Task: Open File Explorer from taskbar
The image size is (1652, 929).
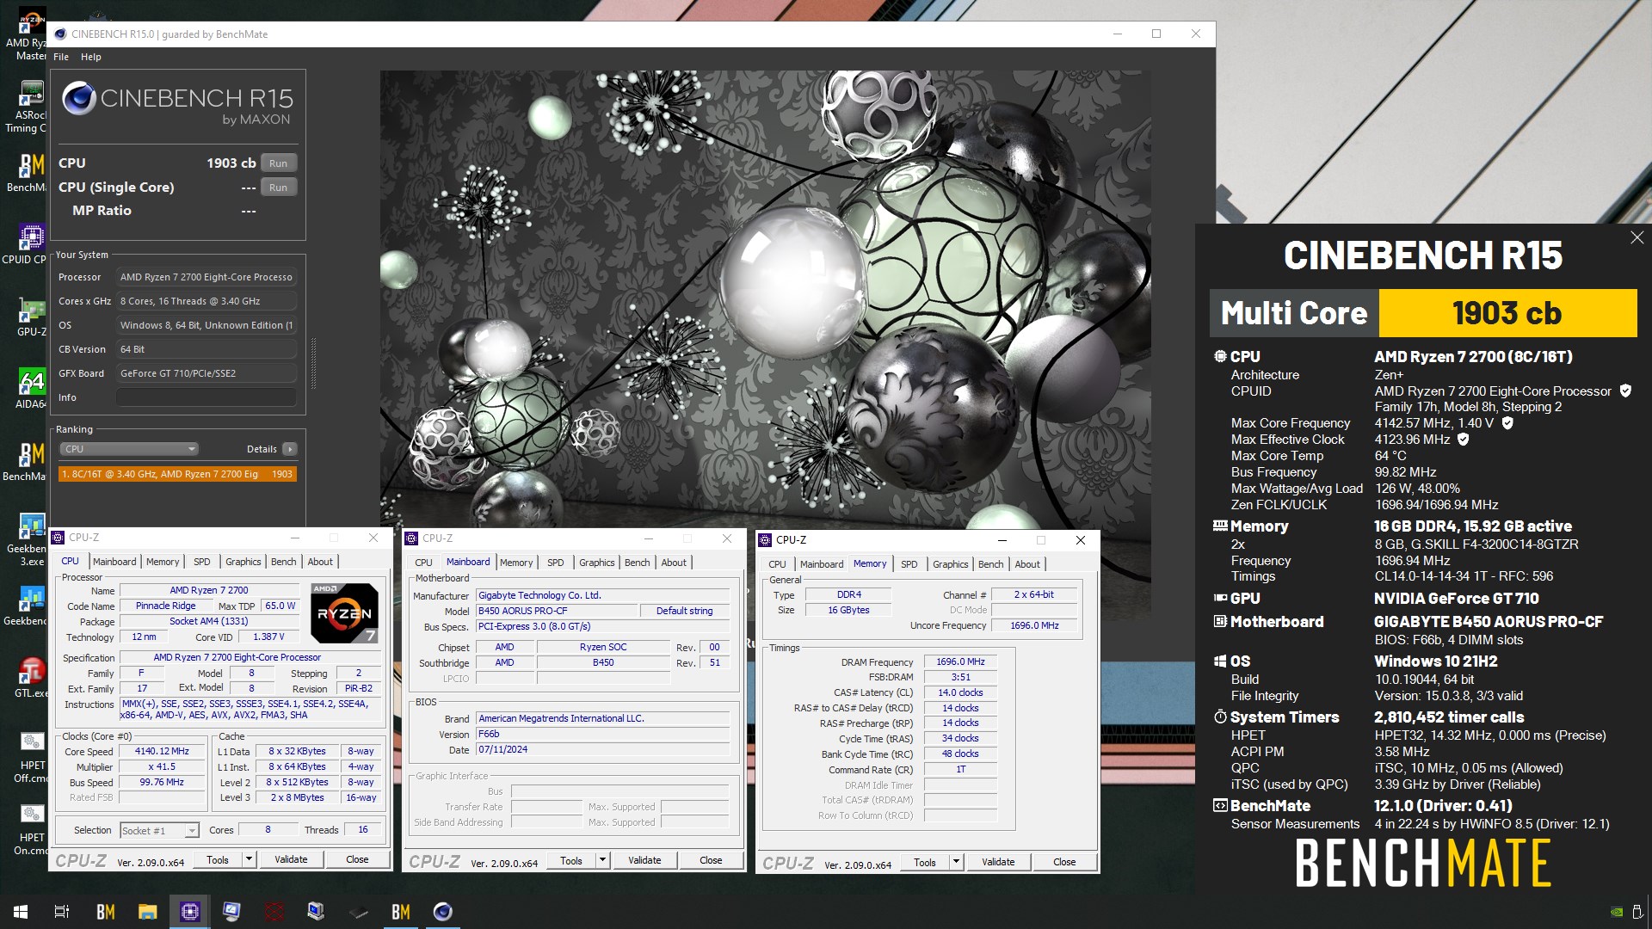Action: [x=147, y=912]
